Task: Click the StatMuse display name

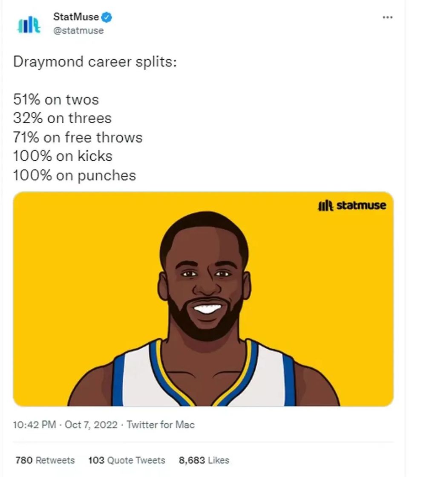Action: (x=76, y=17)
